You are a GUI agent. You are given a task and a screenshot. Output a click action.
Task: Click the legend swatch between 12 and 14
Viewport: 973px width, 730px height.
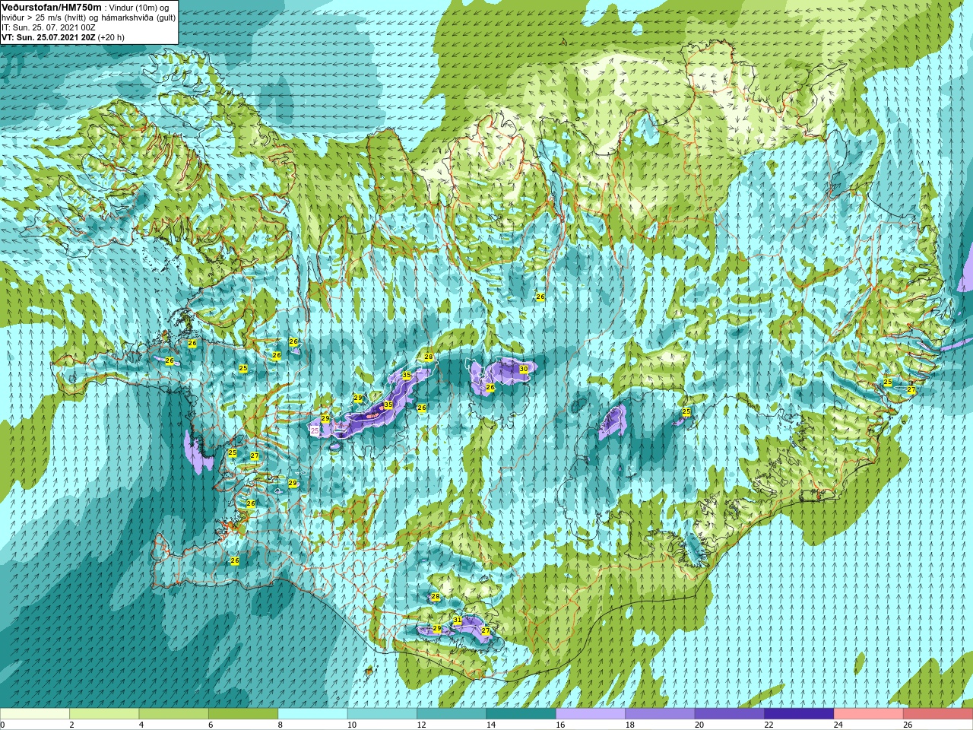tap(452, 714)
